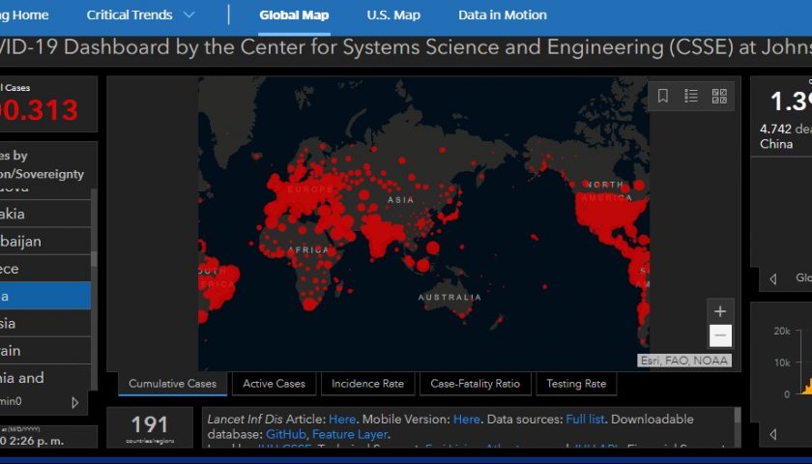This screenshot has height=464, width=812.
Task: Click left arrow below the bar chart
Action: (772, 434)
